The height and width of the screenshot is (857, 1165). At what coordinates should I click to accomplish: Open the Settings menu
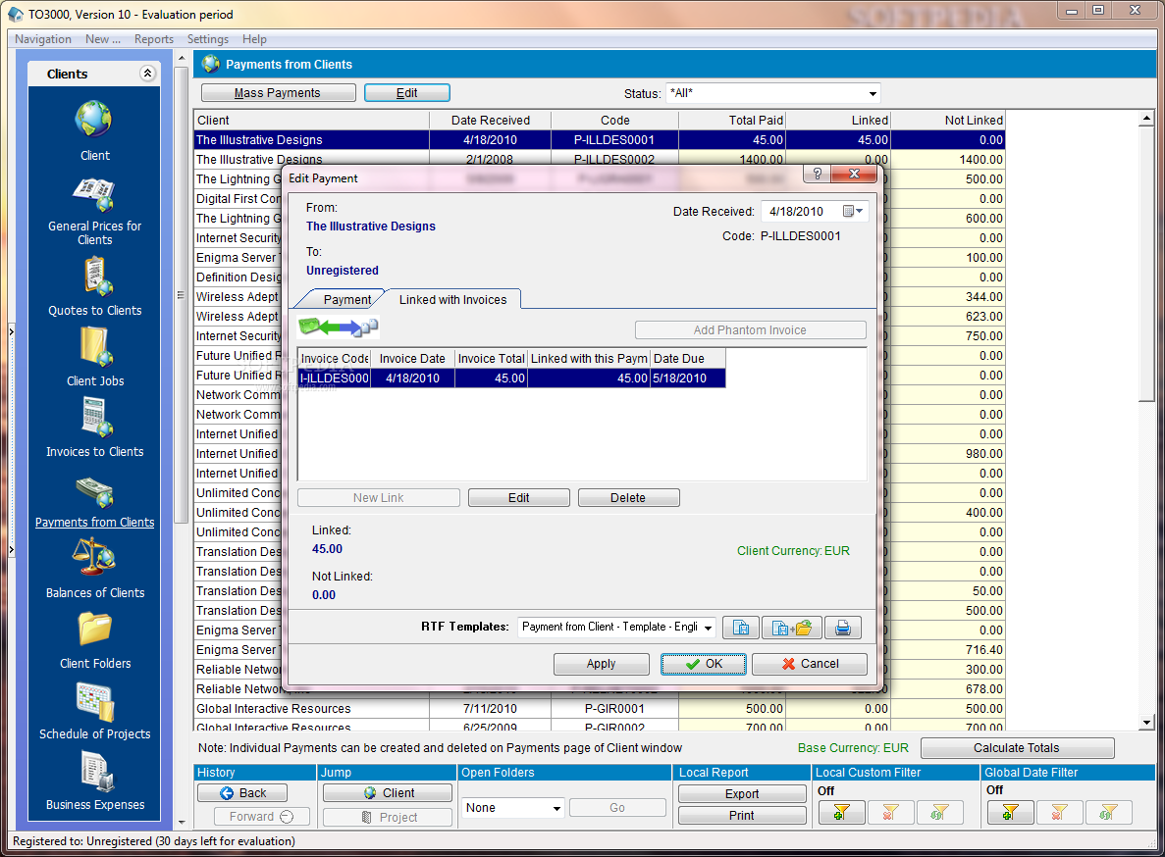[x=207, y=39]
